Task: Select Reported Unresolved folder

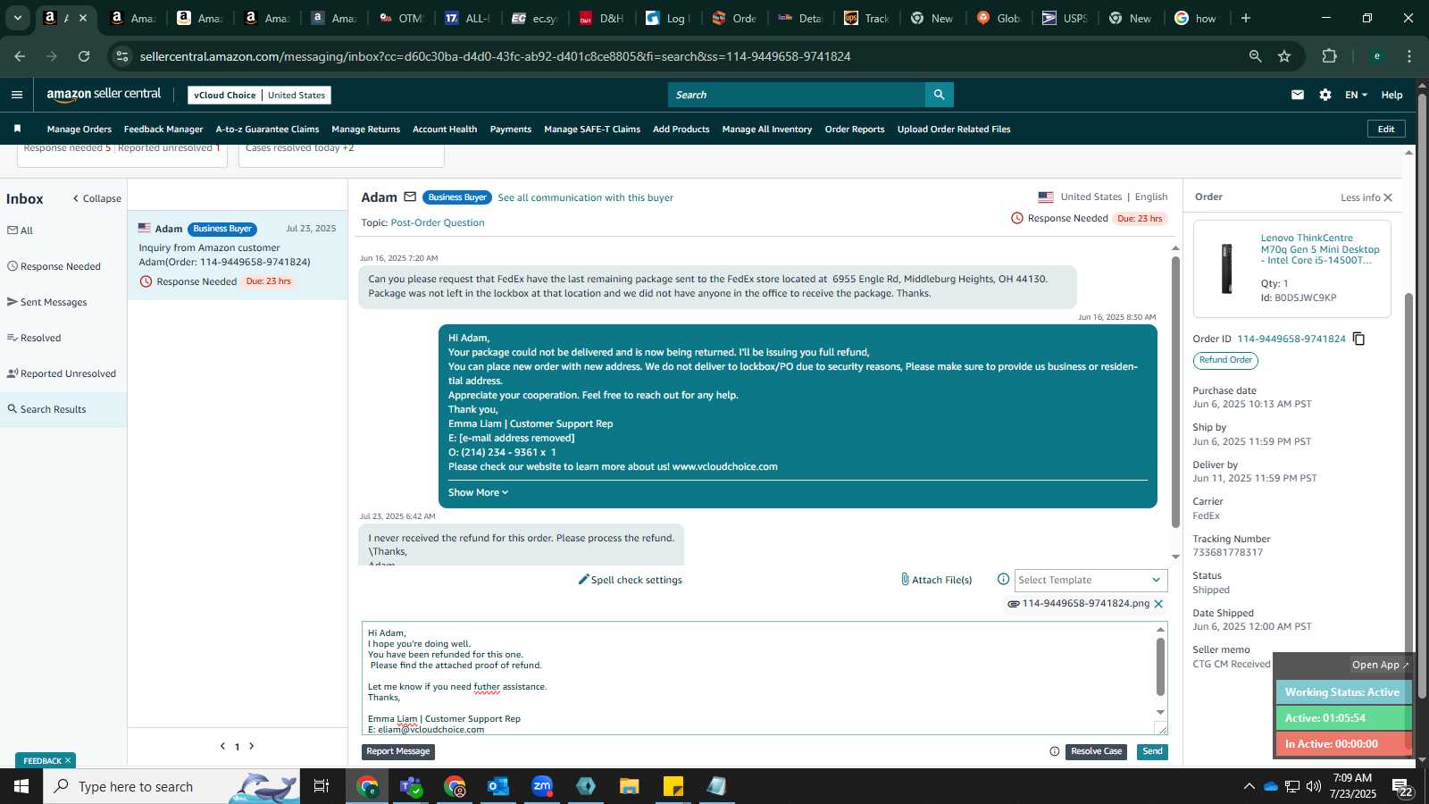Action: pos(62,373)
